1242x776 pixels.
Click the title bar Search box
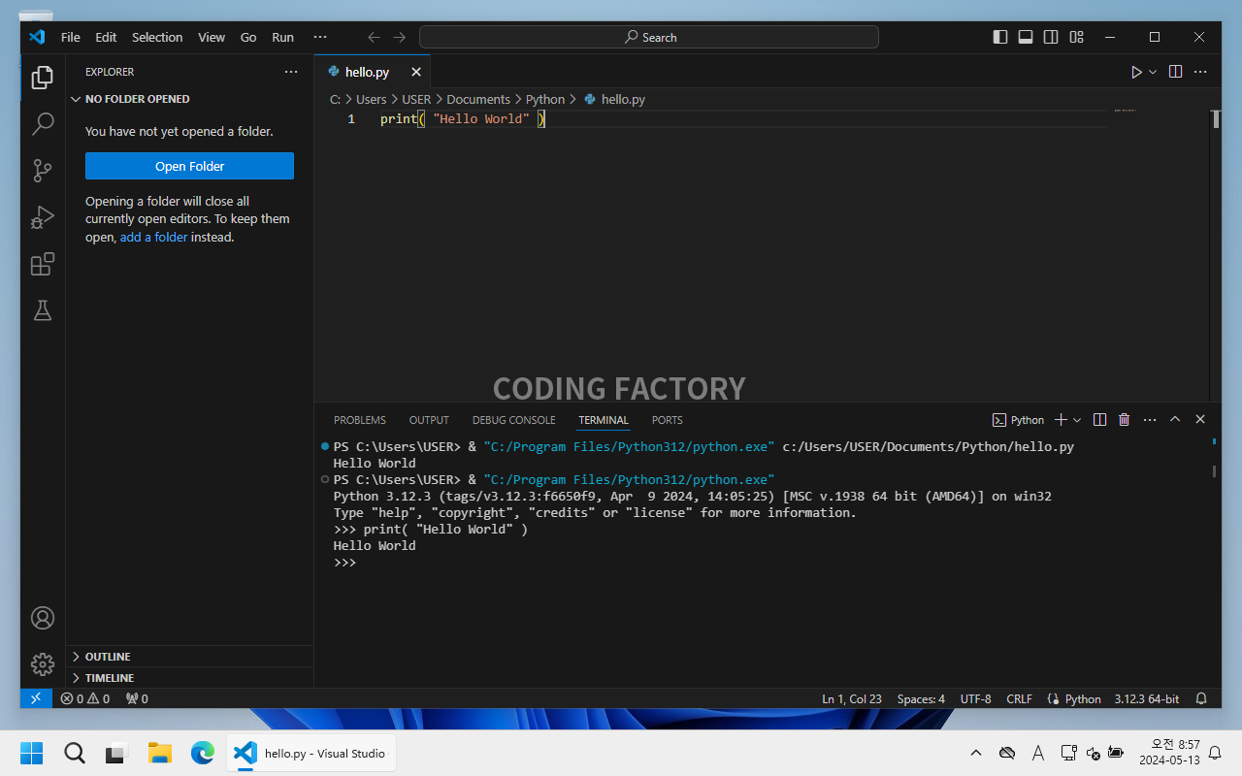[648, 37]
